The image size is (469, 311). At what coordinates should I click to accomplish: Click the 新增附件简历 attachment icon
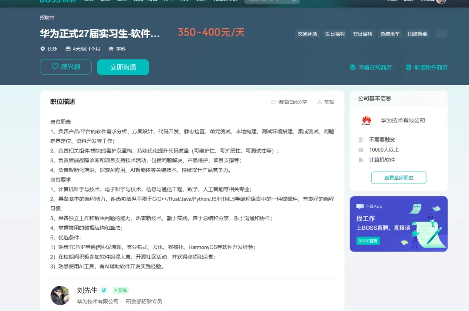click(x=409, y=67)
